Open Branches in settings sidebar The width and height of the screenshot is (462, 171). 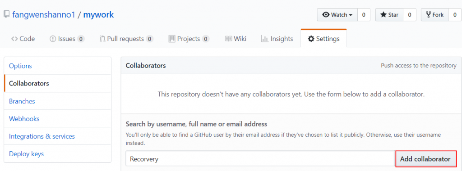(x=57, y=101)
